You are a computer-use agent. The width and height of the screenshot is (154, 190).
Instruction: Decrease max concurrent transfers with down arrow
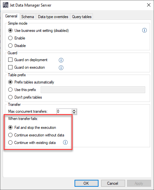tap(74, 113)
